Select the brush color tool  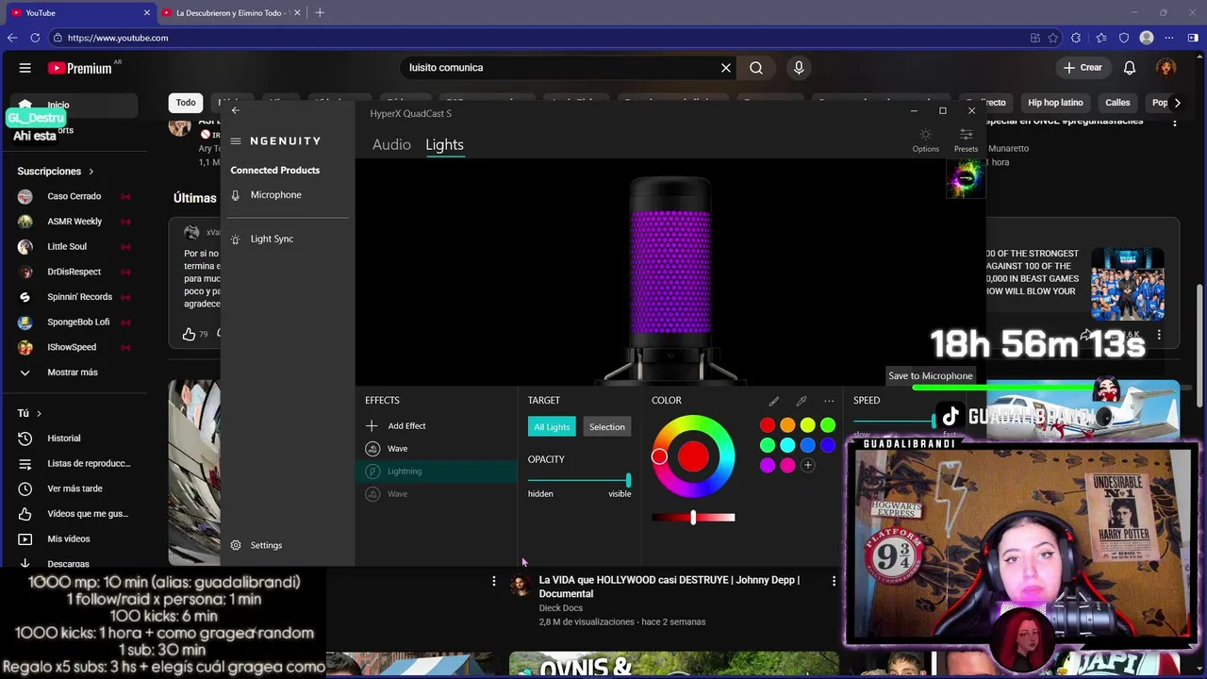774,401
